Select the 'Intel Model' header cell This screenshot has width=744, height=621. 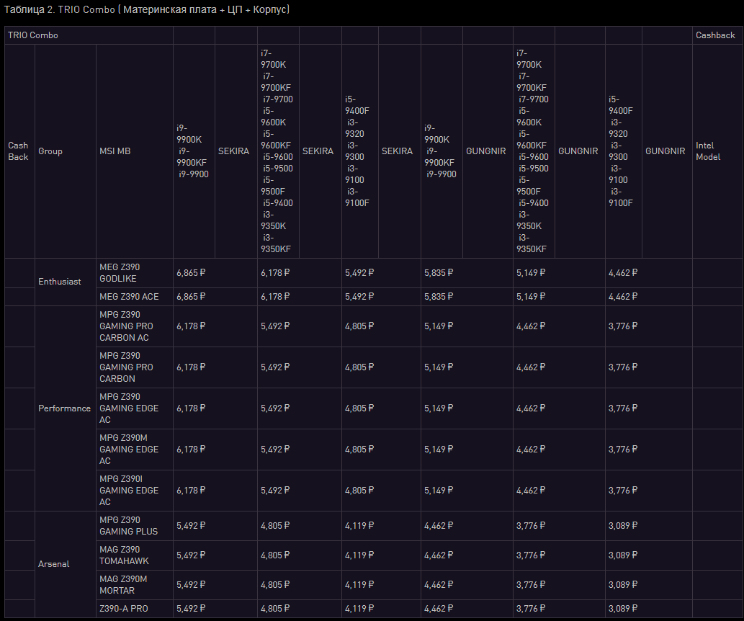[x=708, y=151]
